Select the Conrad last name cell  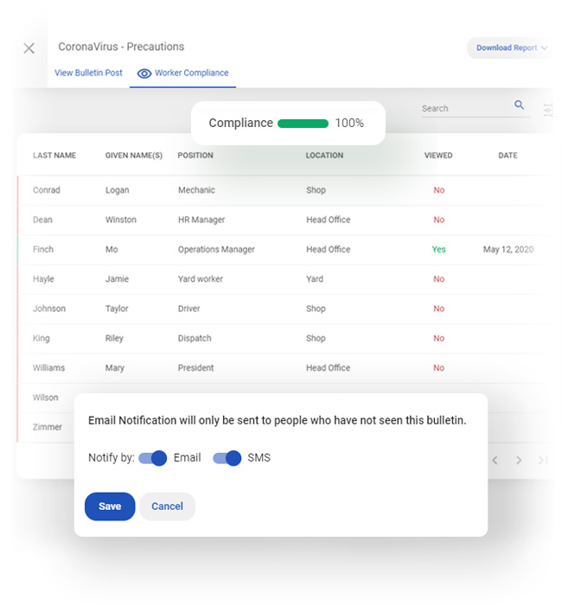(47, 190)
